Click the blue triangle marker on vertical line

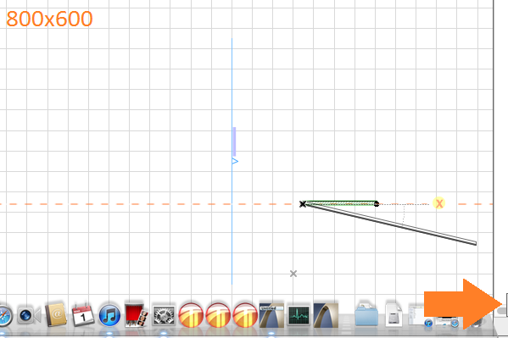point(235,161)
